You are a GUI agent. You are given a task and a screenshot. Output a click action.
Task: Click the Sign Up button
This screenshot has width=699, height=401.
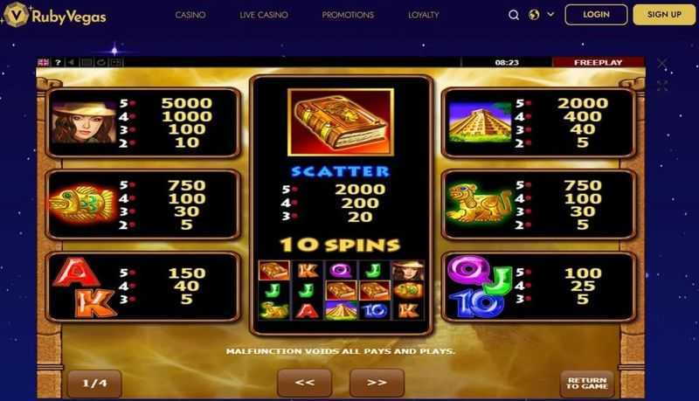[x=664, y=15]
